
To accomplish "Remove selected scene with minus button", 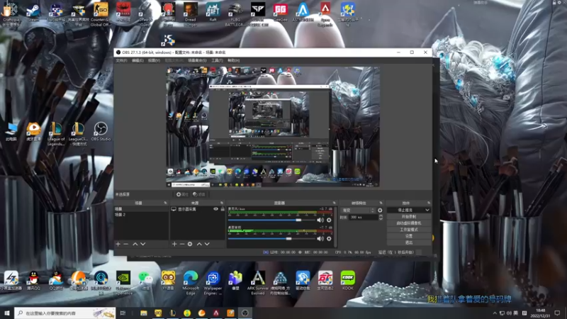I will [126, 244].
